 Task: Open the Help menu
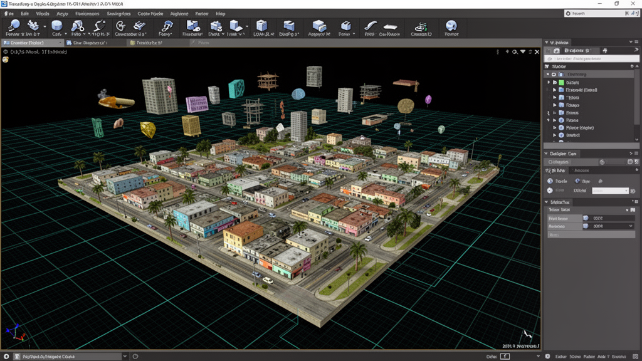[x=220, y=14]
